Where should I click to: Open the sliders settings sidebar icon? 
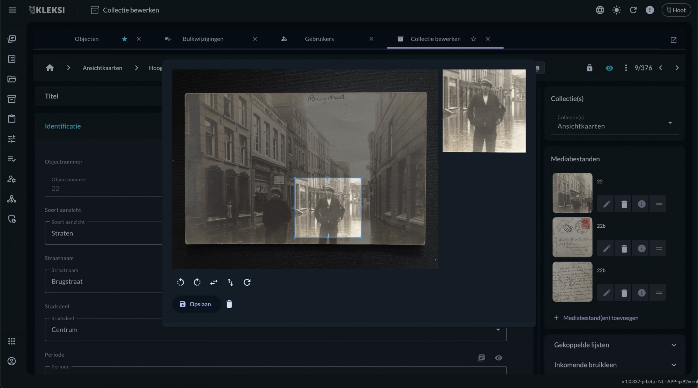(12, 139)
